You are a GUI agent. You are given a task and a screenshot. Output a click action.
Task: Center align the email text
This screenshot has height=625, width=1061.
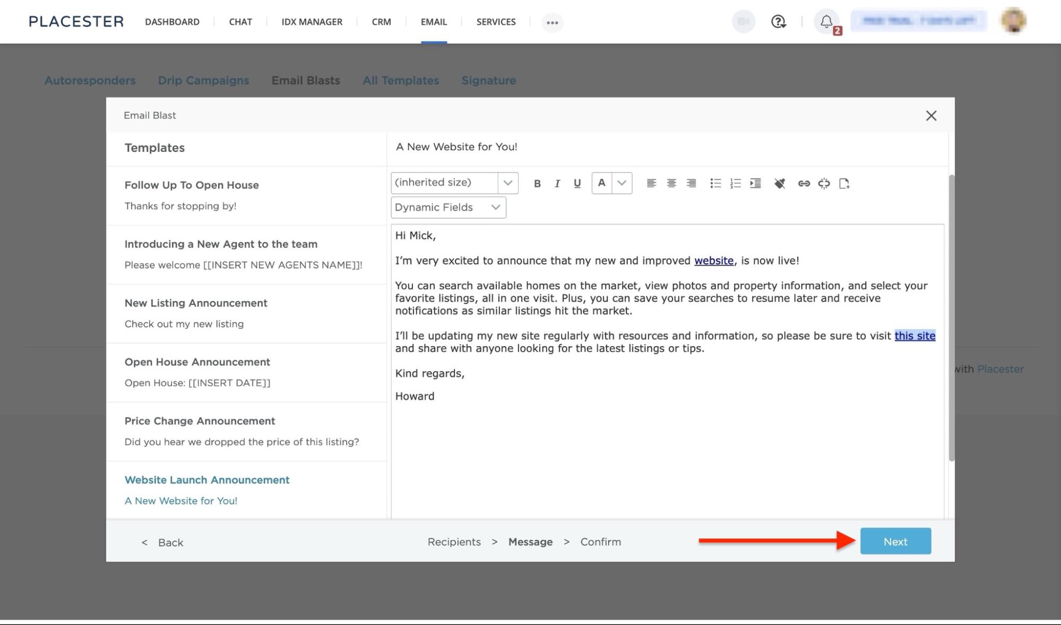click(671, 183)
